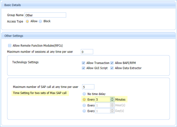The height and width of the screenshot is (127, 177).
Task: Enable Allow Remote Function Modules checkbox
Action: tap(10, 45)
